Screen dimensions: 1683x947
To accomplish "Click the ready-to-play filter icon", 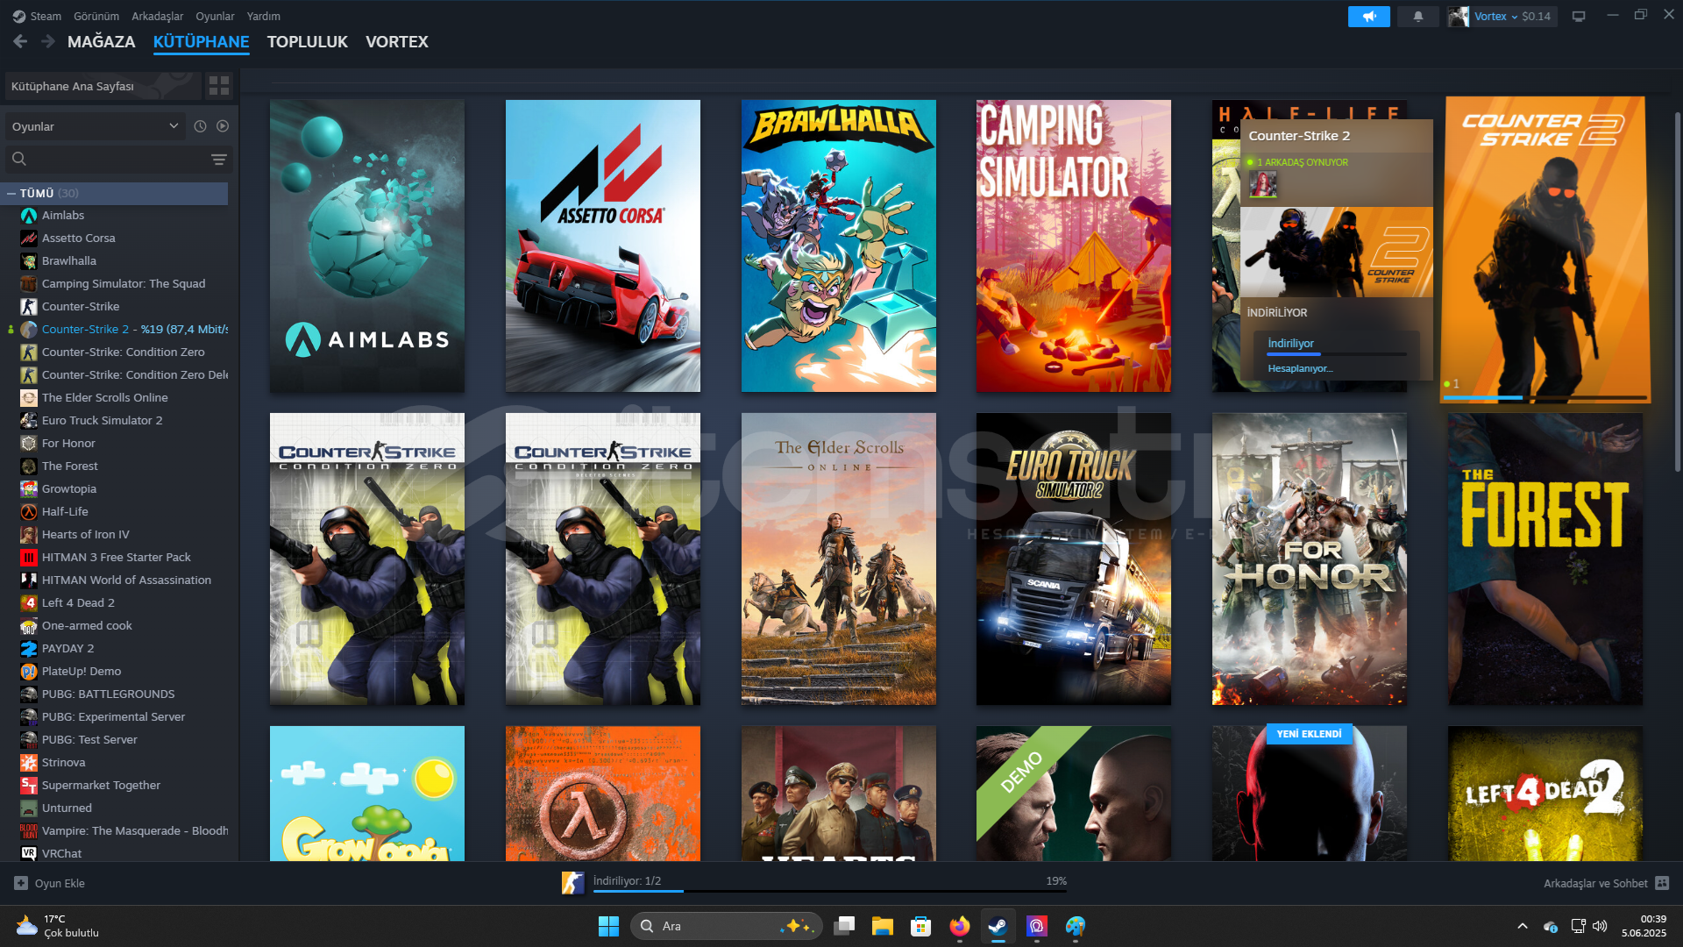I will tap(223, 126).
